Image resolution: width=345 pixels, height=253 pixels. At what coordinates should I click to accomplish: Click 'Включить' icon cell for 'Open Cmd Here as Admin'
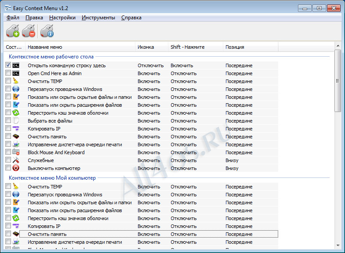[x=149, y=73]
